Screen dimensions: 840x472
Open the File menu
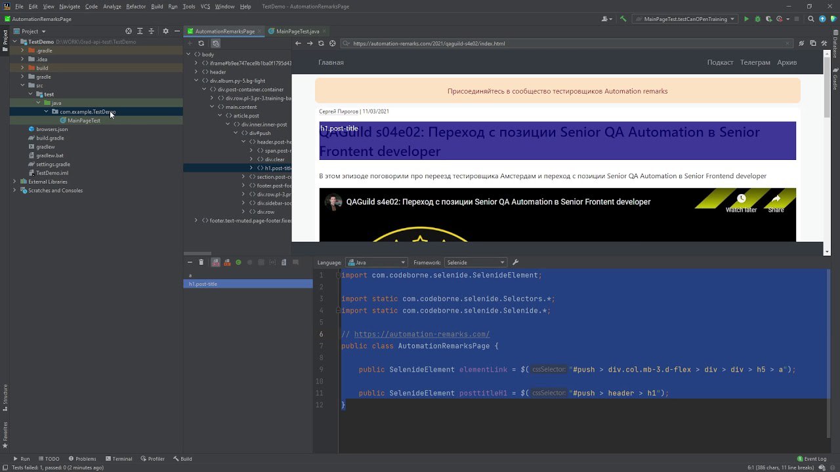tap(19, 7)
